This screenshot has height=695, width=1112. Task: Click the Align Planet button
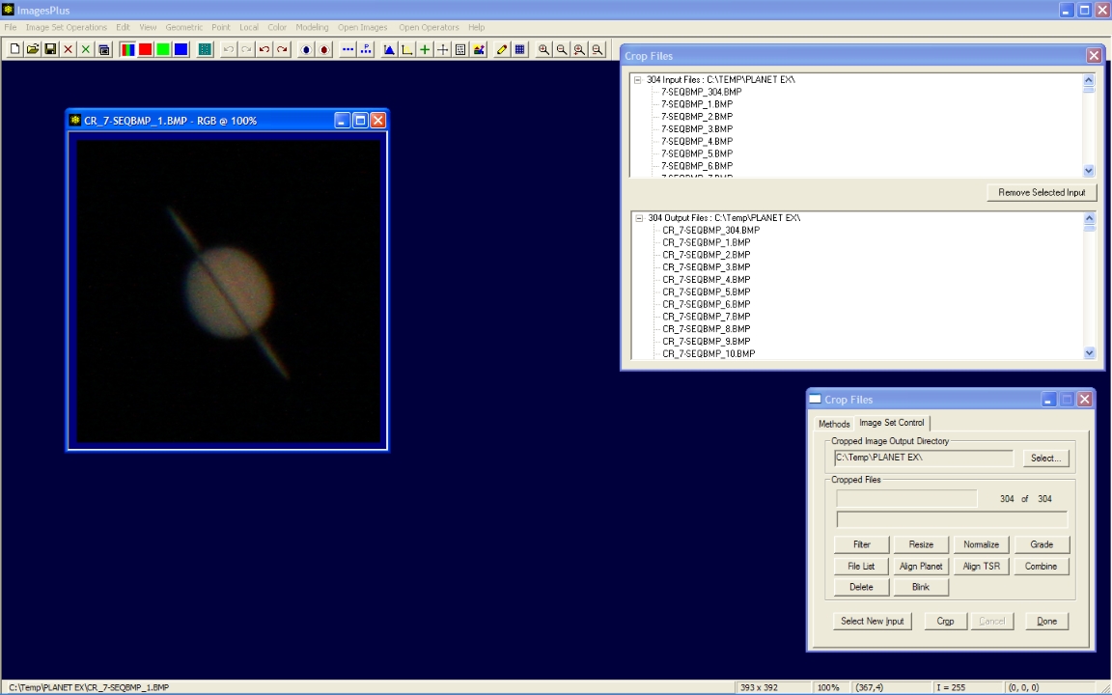(x=921, y=566)
